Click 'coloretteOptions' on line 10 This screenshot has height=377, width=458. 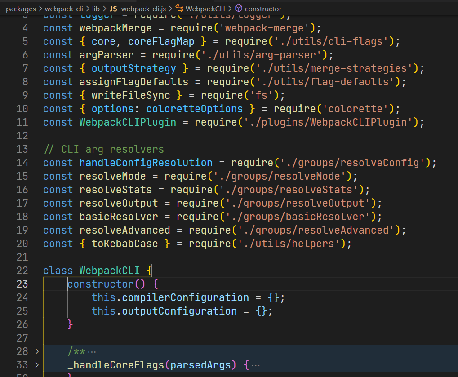point(195,109)
